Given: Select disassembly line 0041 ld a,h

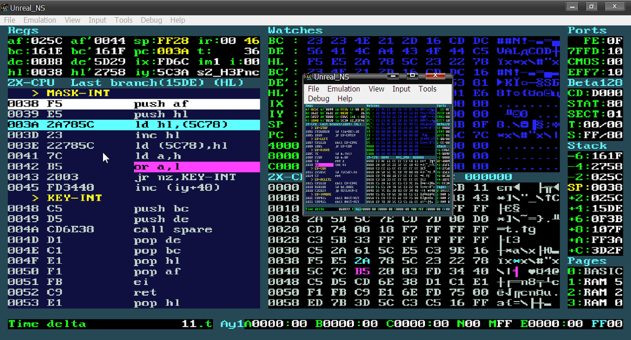Looking at the screenshot, I should point(134,156).
